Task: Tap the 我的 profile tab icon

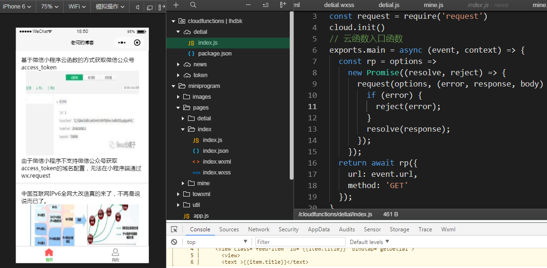Action: 115,252
